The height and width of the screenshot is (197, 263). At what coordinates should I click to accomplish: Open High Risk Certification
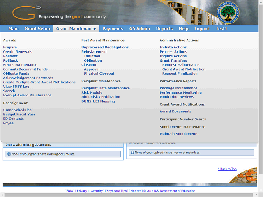pyautogui.click(x=101, y=97)
